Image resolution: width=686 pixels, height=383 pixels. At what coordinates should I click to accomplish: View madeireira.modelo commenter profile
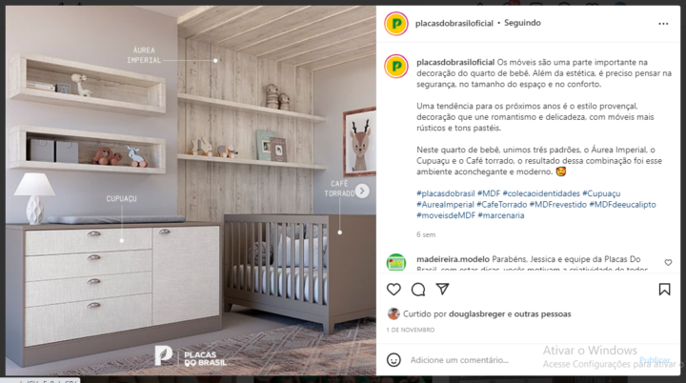[x=453, y=259]
